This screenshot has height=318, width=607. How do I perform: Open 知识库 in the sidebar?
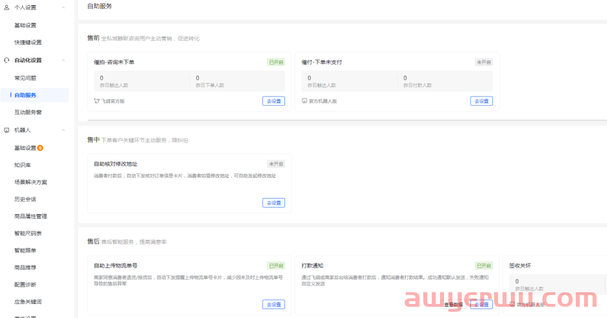click(x=22, y=165)
